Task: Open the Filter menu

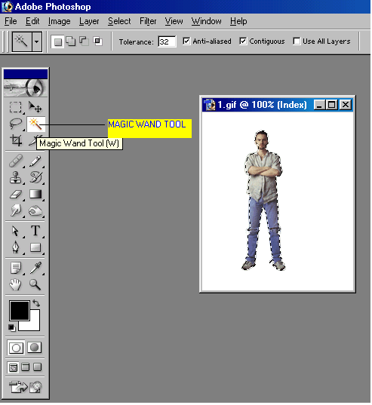Action: click(148, 21)
